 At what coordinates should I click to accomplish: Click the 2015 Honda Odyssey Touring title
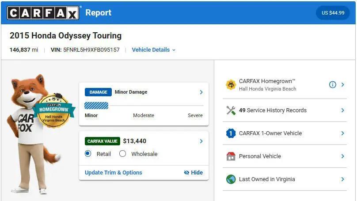coord(65,36)
